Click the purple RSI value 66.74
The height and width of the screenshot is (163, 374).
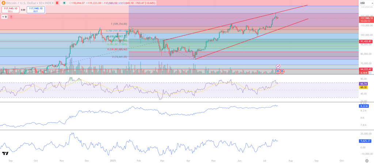(x=364, y=84)
